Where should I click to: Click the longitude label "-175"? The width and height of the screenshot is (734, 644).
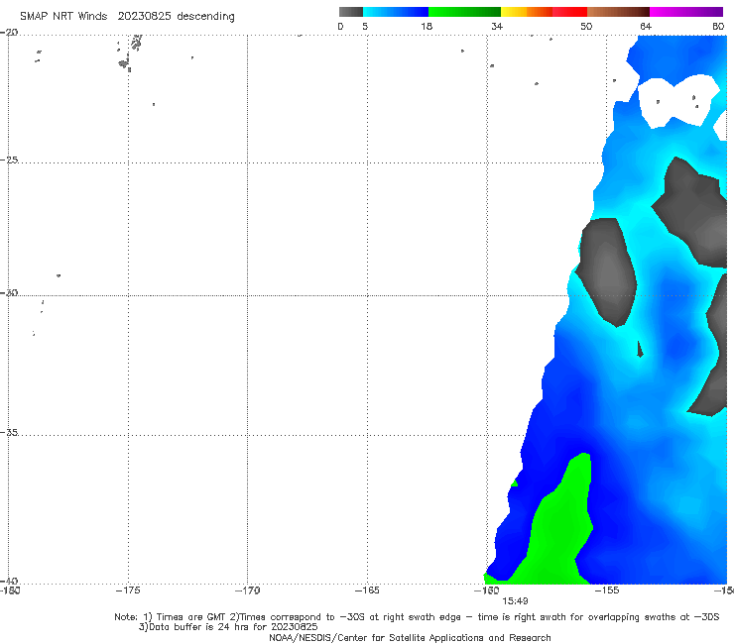[128, 590]
